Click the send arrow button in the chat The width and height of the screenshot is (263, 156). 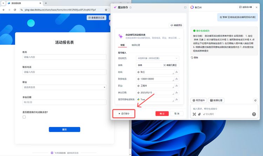(254, 114)
